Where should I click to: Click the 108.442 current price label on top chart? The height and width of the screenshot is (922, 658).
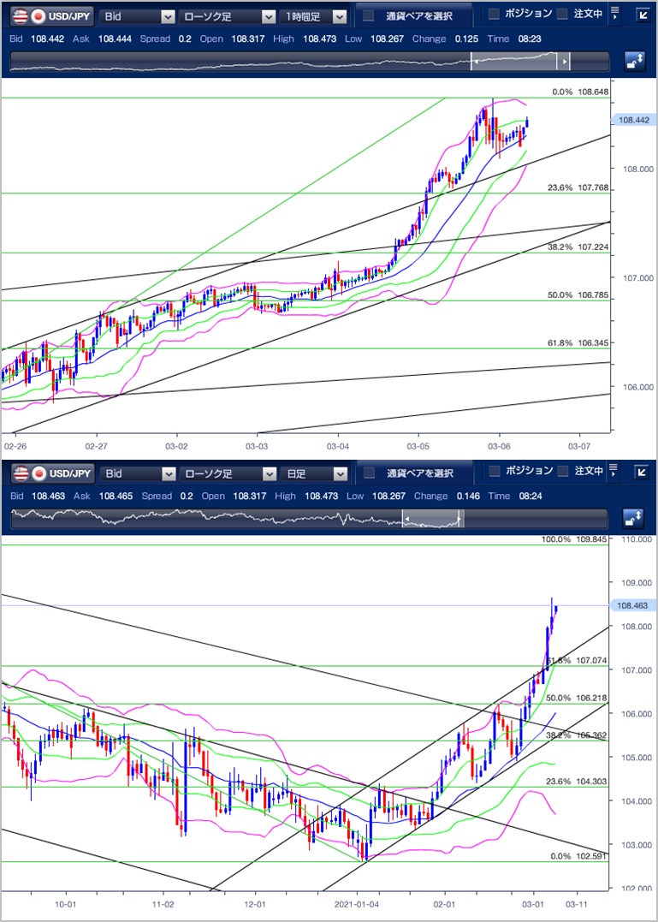tap(634, 121)
